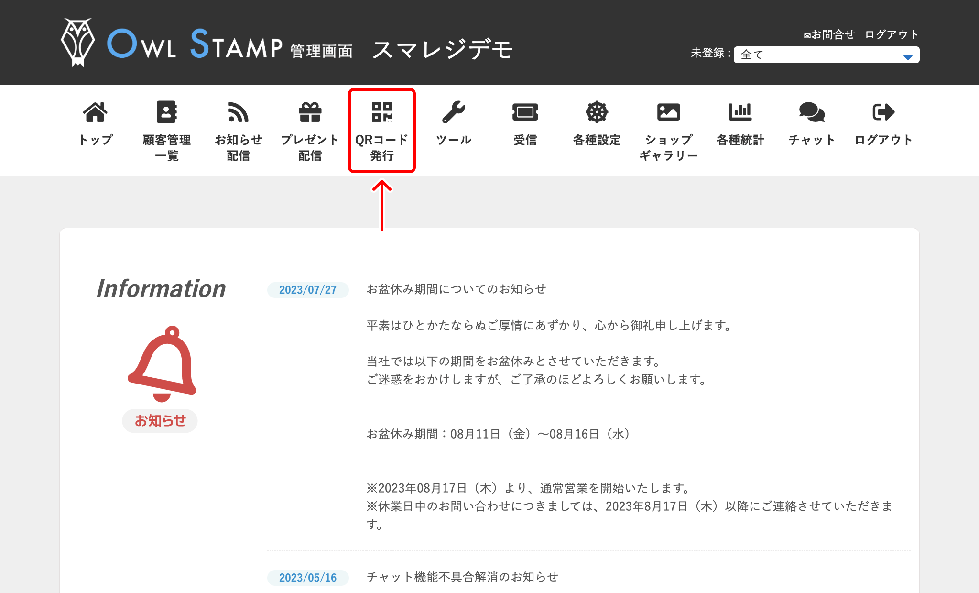This screenshot has width=979, height=593.
Task: Select the チャット menu label
Action: click(x=812, y=140)
